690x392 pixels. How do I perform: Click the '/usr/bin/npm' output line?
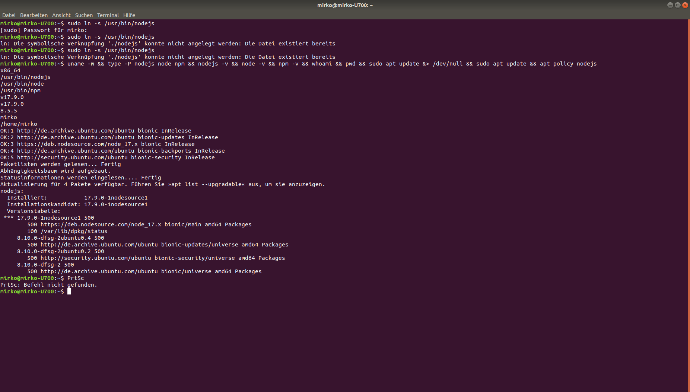pyautogui.click(x=20, y=90)
